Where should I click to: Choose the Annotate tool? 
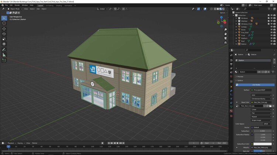tap(4, 49)
